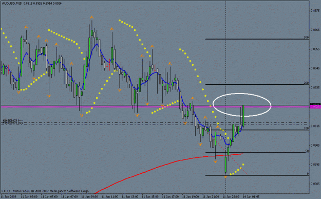Click the 11 Jan 11:00 time label

tap(110, 197)
